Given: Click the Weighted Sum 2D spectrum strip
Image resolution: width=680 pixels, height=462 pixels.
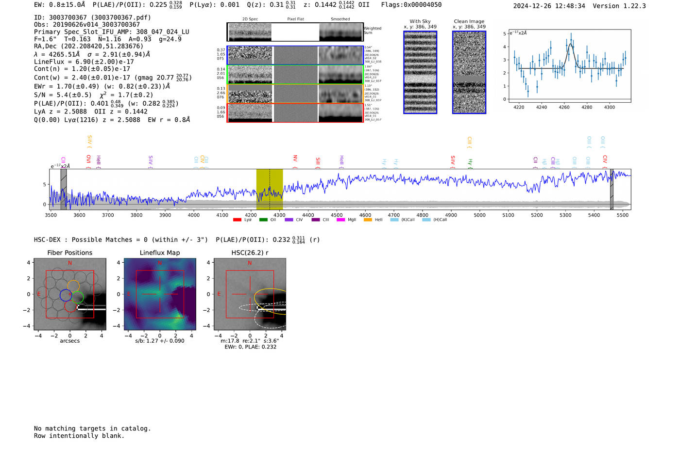Looking at the screenshot, I should 295,32.
